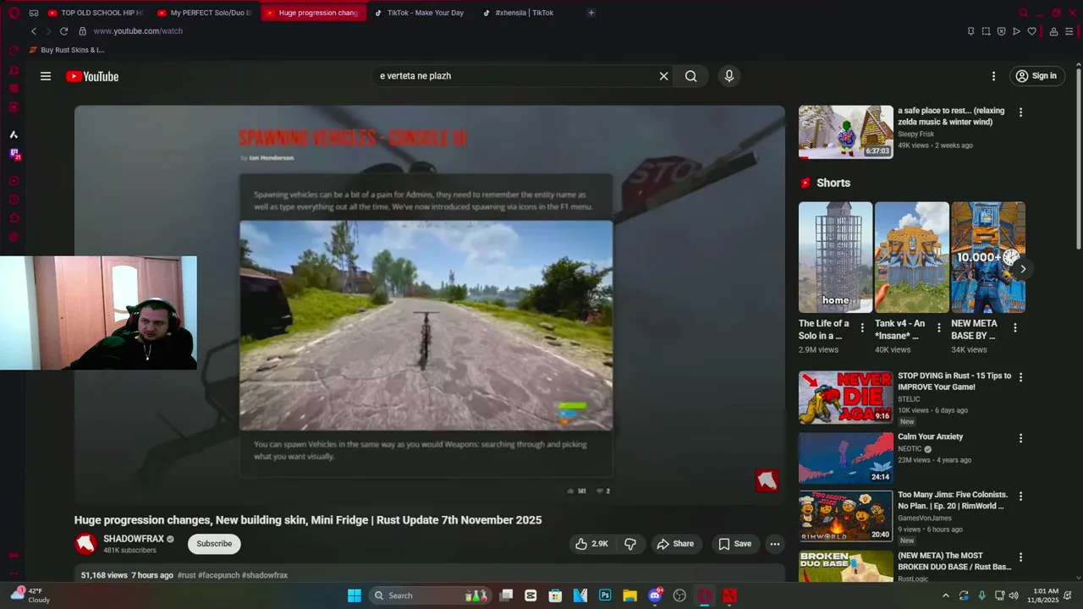
Task: Open Twitch icon in Opera sidebar
Action: click(x=14, y=154)
